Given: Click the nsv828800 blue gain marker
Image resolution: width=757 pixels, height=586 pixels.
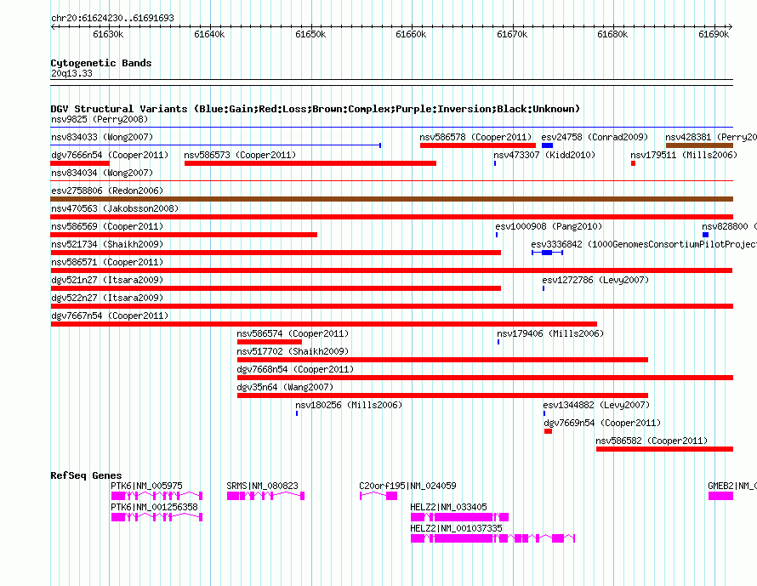Looking at the screenshot, I should click(705, 235).
